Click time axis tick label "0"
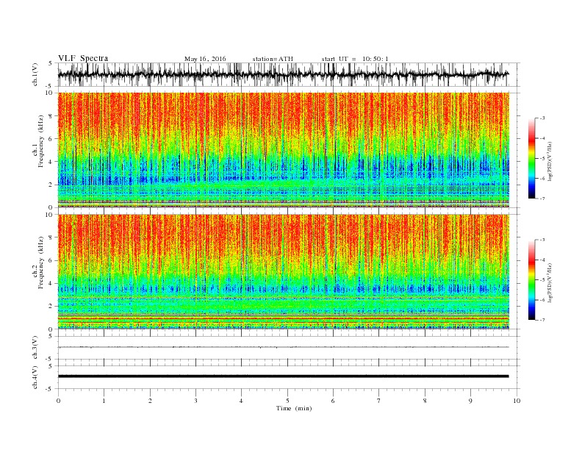This screenshot has width=582, height=450. click(x=58, y=401)
